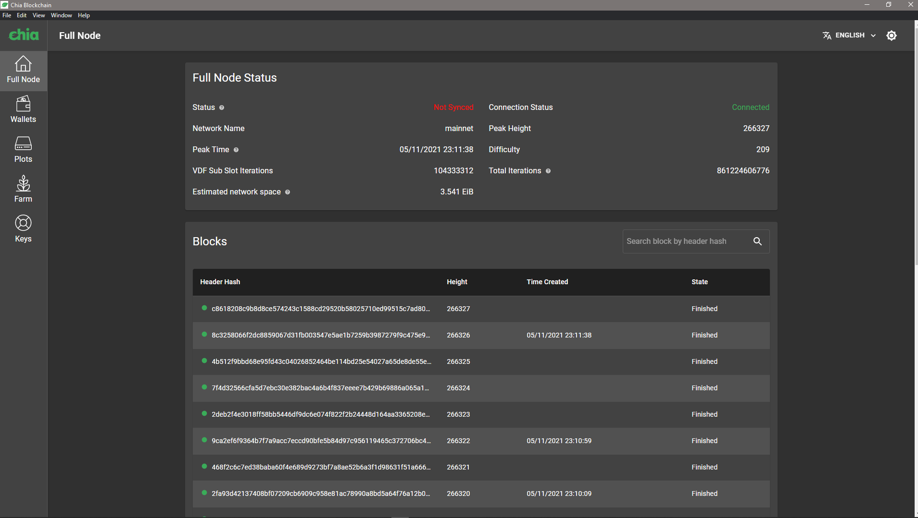Click Peak Height value 266327
The width and height of the screenshot is (918, 518).
[756, 129]
